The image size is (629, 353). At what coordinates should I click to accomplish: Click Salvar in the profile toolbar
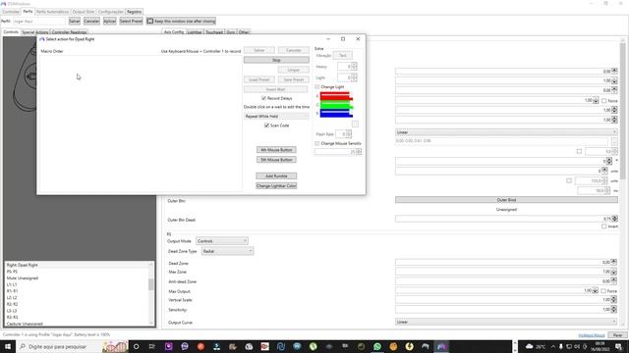75,22
